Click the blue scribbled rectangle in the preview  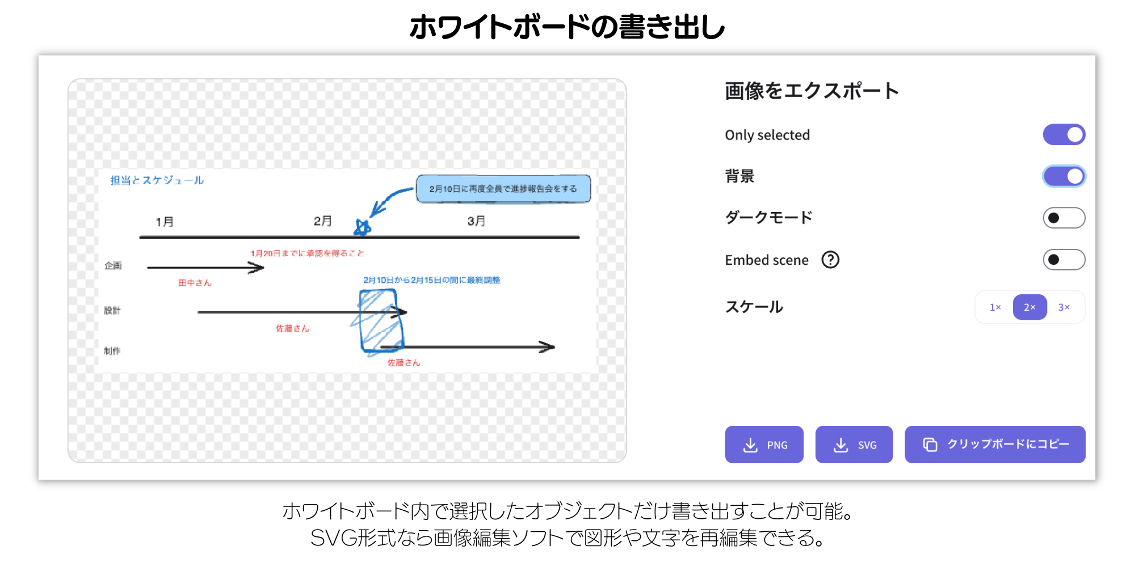coord(381,320)
